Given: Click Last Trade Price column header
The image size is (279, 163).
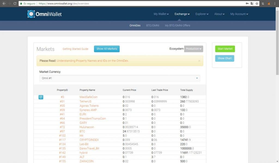Looking at the screenshot, I should (x=160, y=90).
